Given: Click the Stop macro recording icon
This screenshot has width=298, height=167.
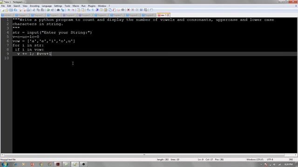Looking at the screenshot, I should pyautogui.click(x=133, y=10).
